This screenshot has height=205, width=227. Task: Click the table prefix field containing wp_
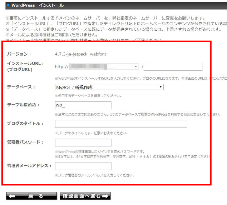pos(83,105)
